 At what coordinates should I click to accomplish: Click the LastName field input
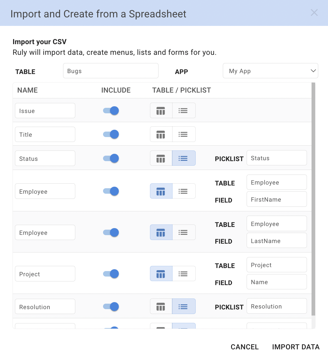(276, 241)
